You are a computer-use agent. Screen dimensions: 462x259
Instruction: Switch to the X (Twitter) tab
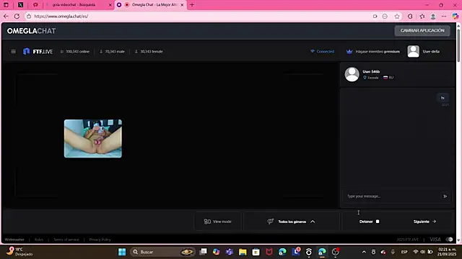pos(21,5)
